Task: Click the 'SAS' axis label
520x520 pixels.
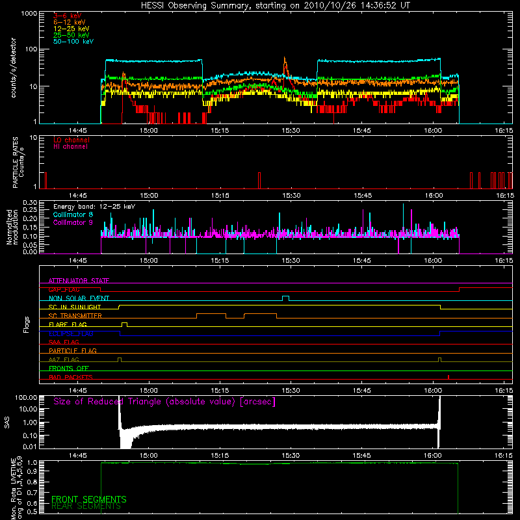Action: 7,422
